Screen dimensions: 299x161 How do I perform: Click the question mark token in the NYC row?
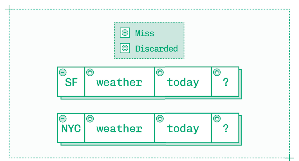coord(226,129)
